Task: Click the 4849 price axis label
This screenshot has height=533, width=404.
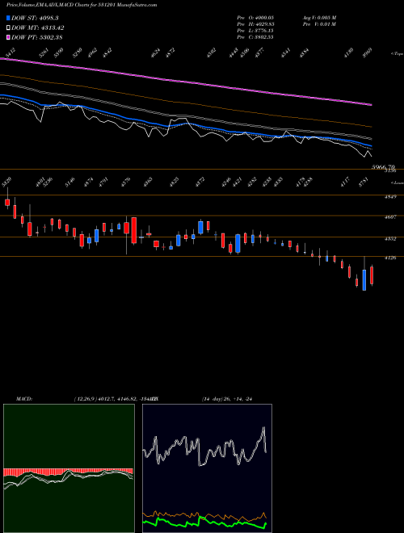Action: [390, 197]
